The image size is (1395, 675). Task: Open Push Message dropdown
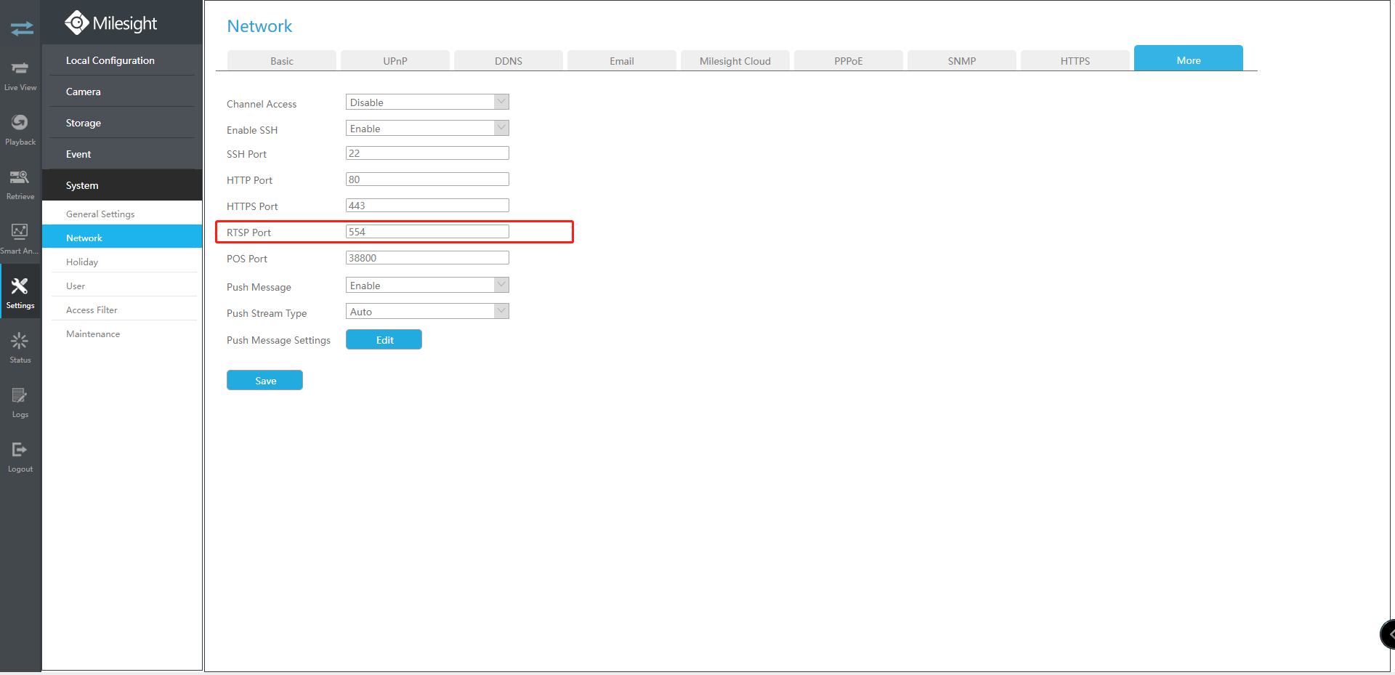[427, 286]
